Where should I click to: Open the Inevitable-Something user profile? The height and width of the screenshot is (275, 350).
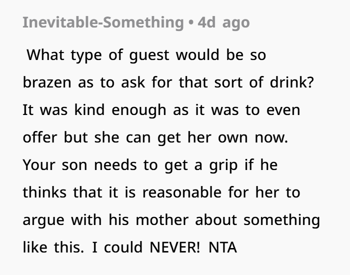(102, 22)
